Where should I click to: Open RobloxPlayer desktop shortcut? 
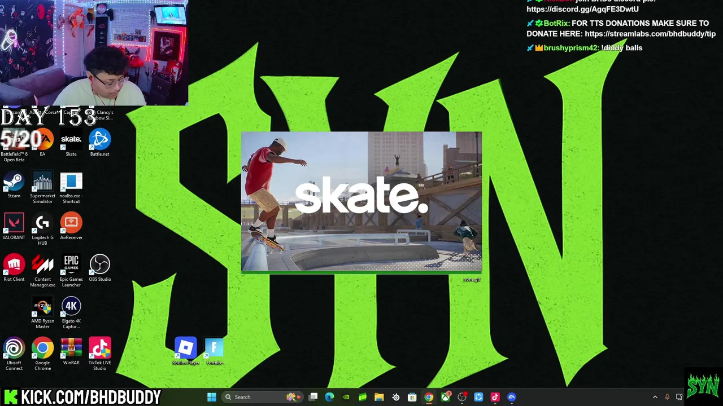click(186, 352)
